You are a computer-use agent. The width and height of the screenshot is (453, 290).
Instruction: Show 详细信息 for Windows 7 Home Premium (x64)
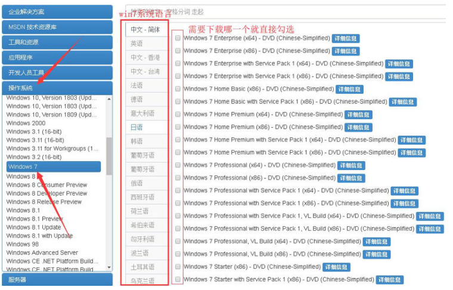click(x=358, y=115)
